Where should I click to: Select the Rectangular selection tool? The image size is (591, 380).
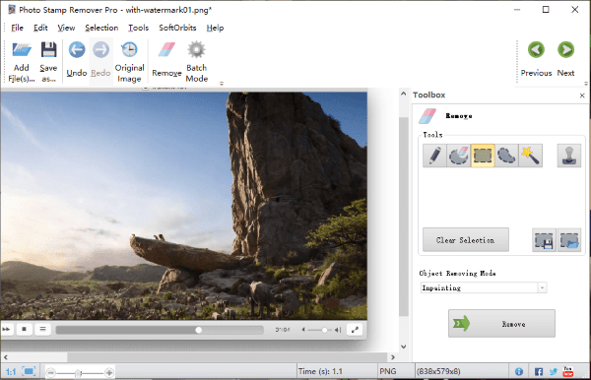coord(483,156)
